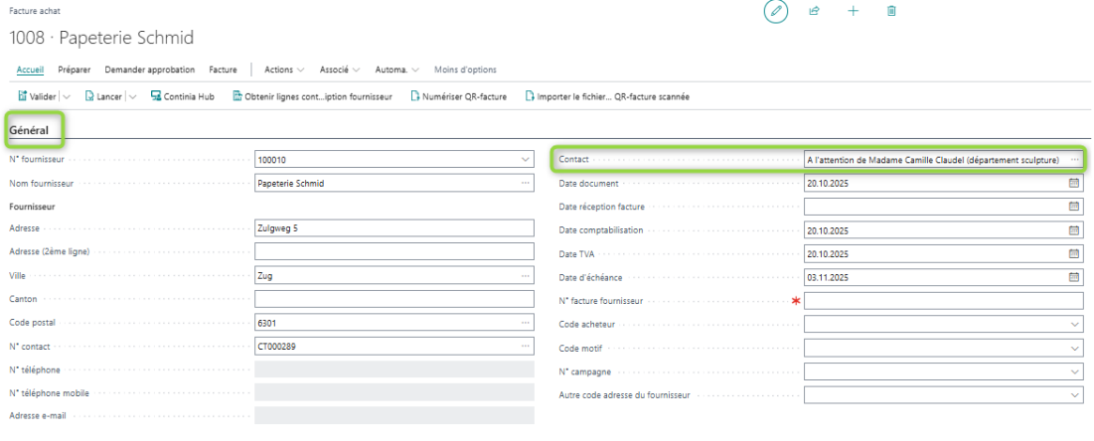Image resolution: width=1094 pixels, height=441 pixels.
Task: Expand the Valider dropdown arrow
Action: point(67,97)
